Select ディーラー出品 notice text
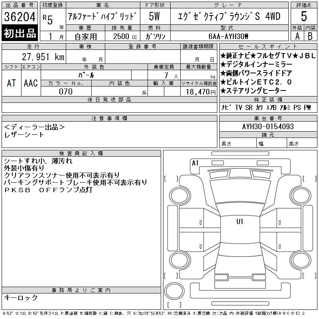This screenshot has width=319, height=319. point(34,127)
